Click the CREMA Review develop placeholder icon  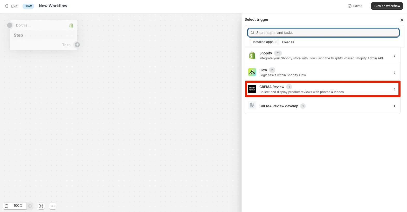252,105
